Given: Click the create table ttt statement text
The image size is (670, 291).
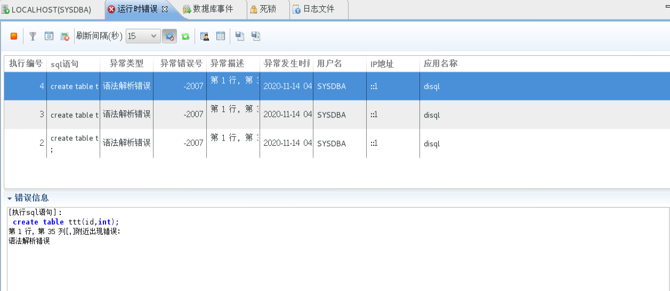Looking at the screenshot, I should [x=66, y=222].
